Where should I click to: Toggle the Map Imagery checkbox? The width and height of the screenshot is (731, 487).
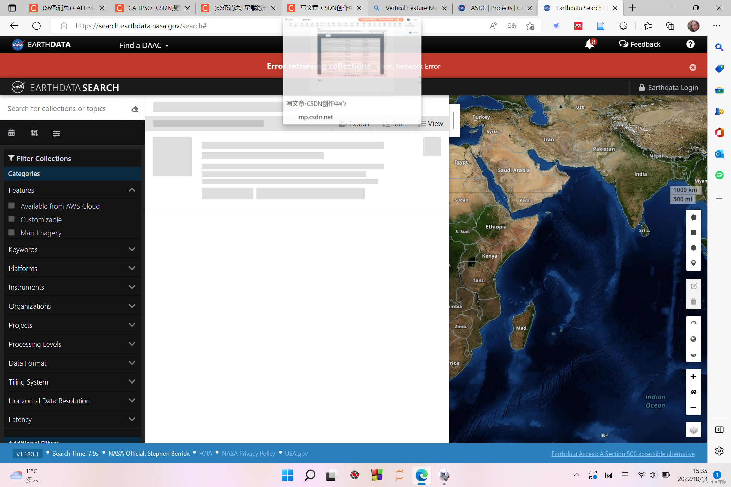[12, 232]
